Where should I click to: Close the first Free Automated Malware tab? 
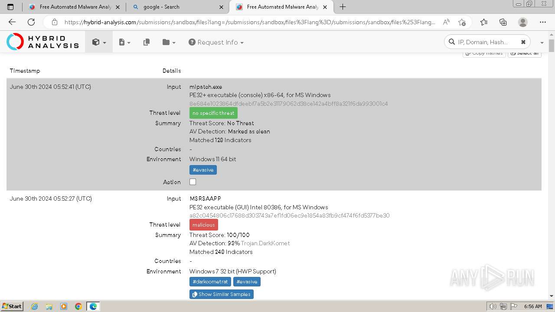tap(118, 7)
